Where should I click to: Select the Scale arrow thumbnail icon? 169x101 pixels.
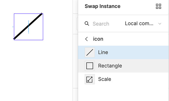point(90,79)
